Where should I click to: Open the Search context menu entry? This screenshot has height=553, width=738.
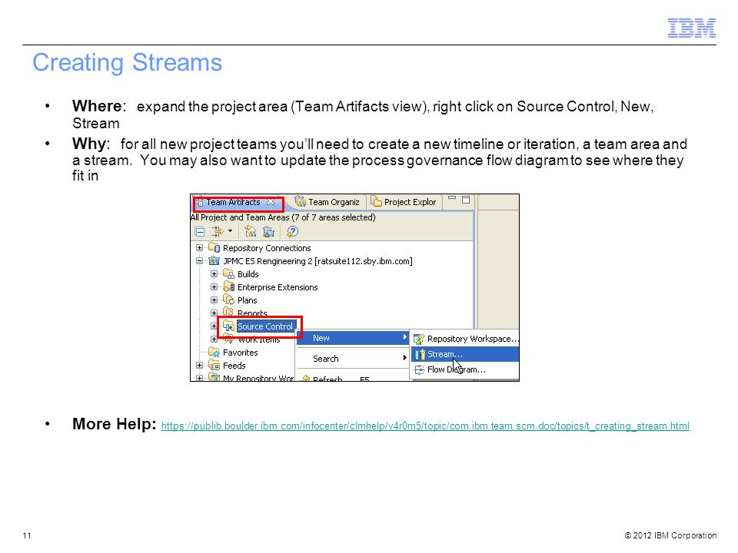pyautogui.click(x=353, y=359)
